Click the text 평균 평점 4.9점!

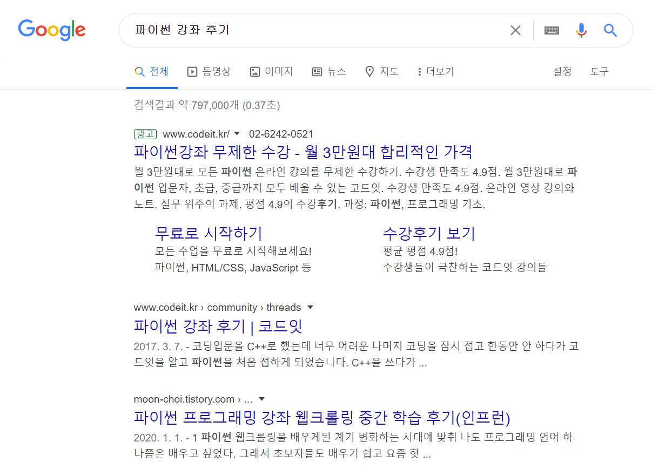(x=420, y=251)
